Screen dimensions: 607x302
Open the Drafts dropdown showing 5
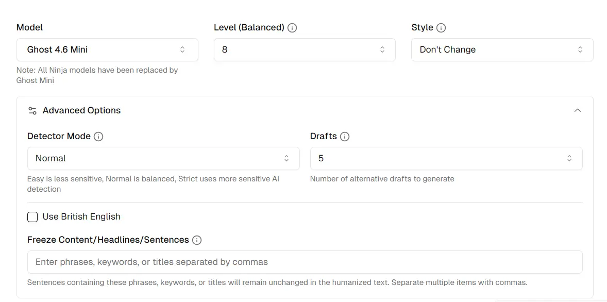click(x=446, y=159)
